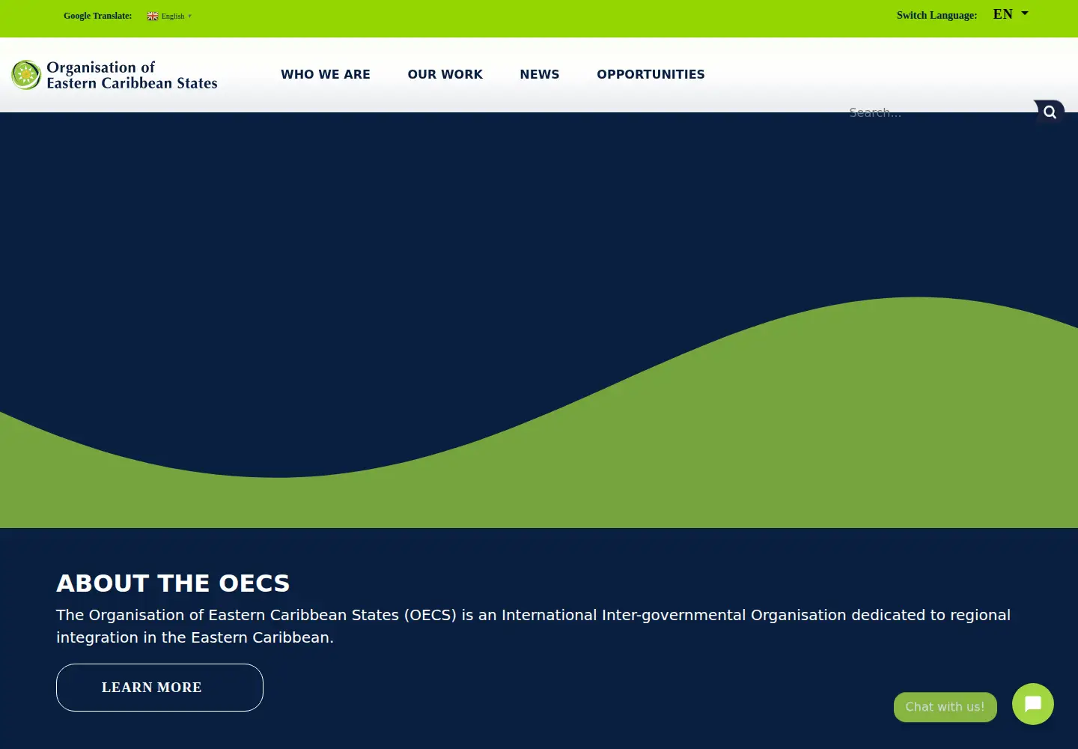Expand the EN language switcher

tap(1011, 14)
